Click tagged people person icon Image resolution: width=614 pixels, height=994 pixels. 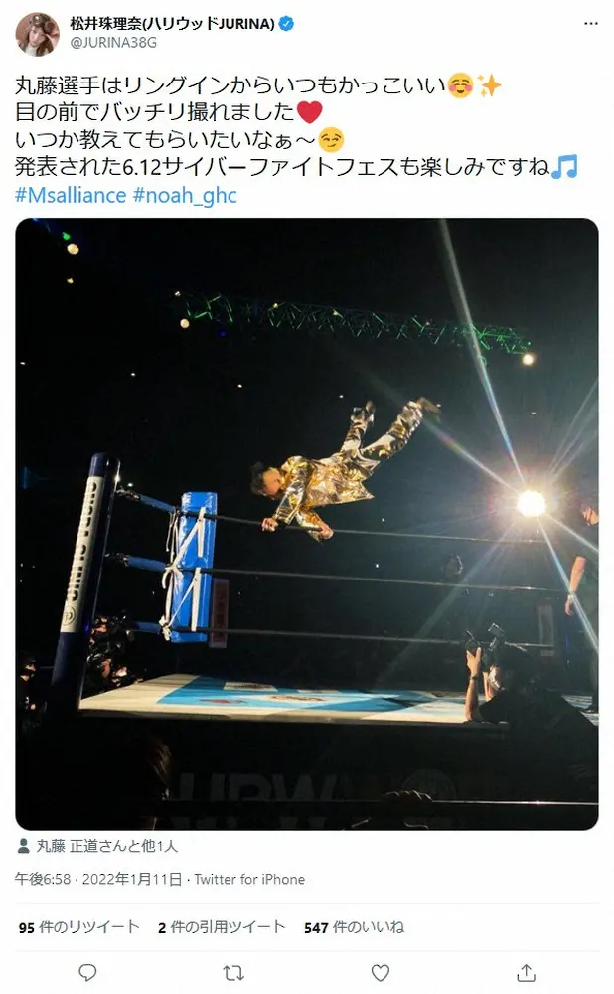[24, 846]
